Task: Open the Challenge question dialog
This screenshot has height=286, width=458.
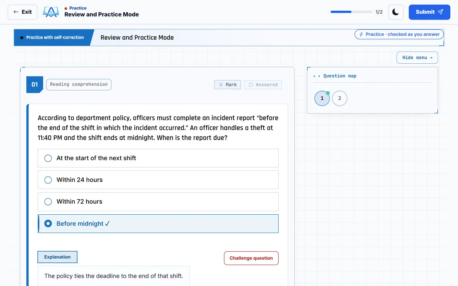Action: (x=251, y=258)
